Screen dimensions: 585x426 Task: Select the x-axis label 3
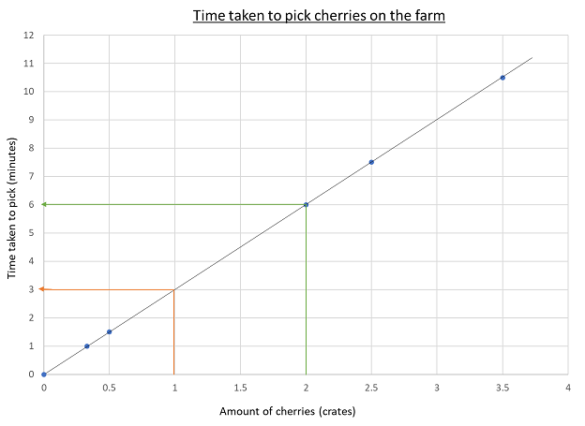[437, 386]
